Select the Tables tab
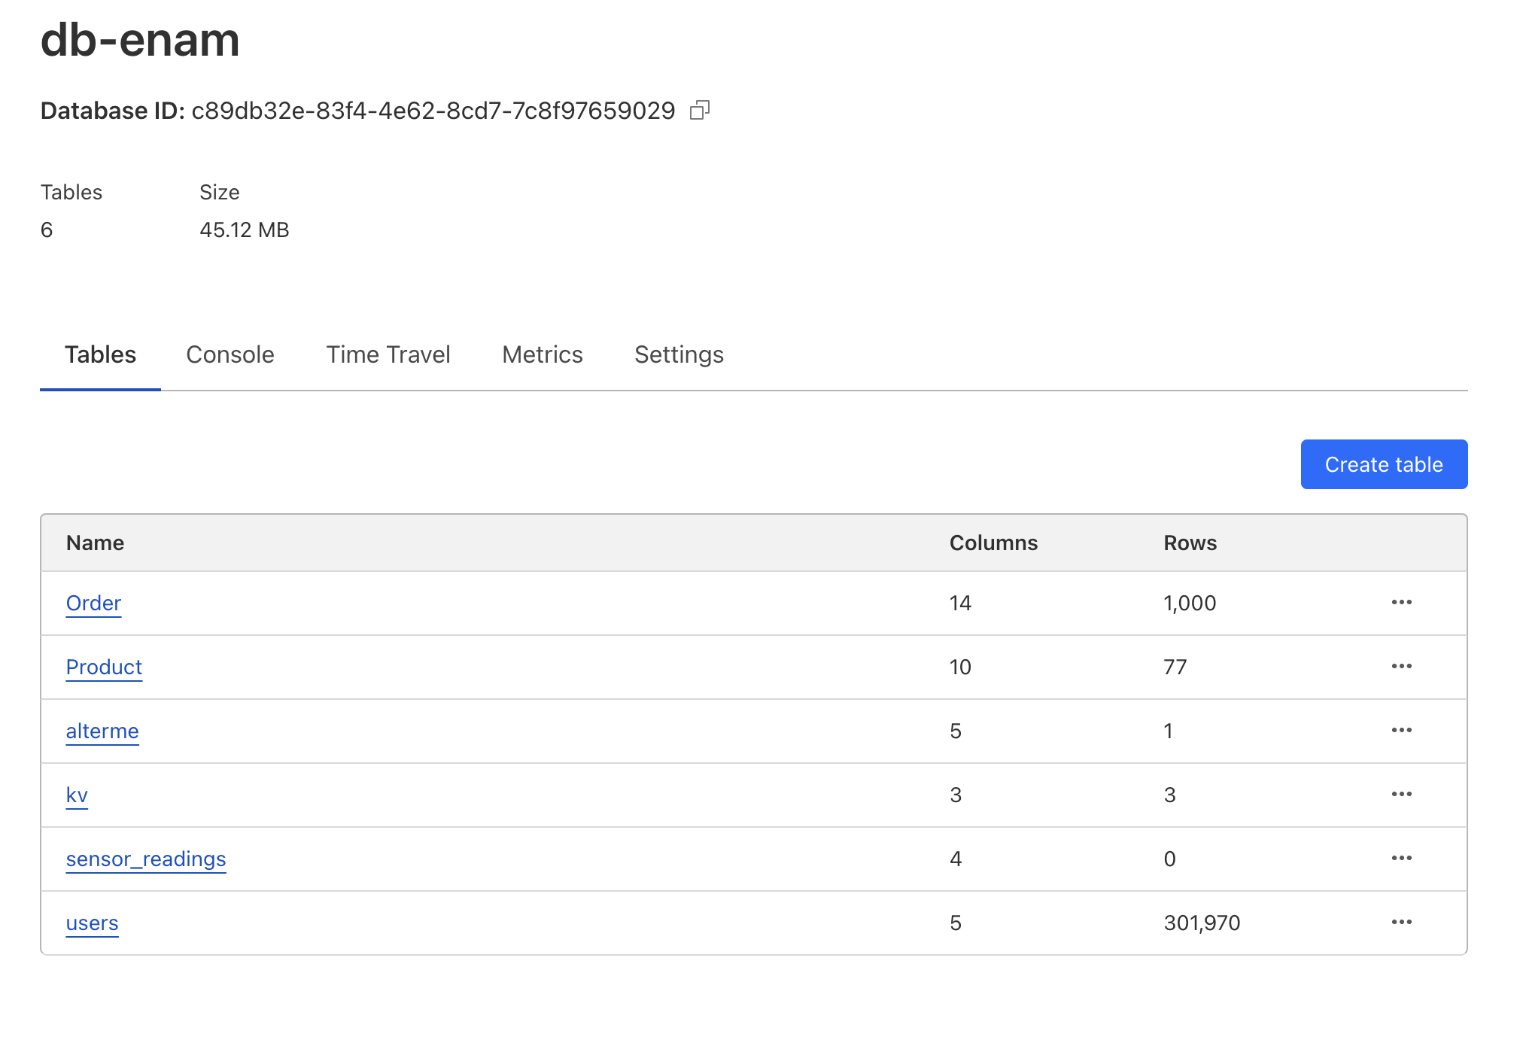The image size is (1520, 1049). (x=100, y=354)
